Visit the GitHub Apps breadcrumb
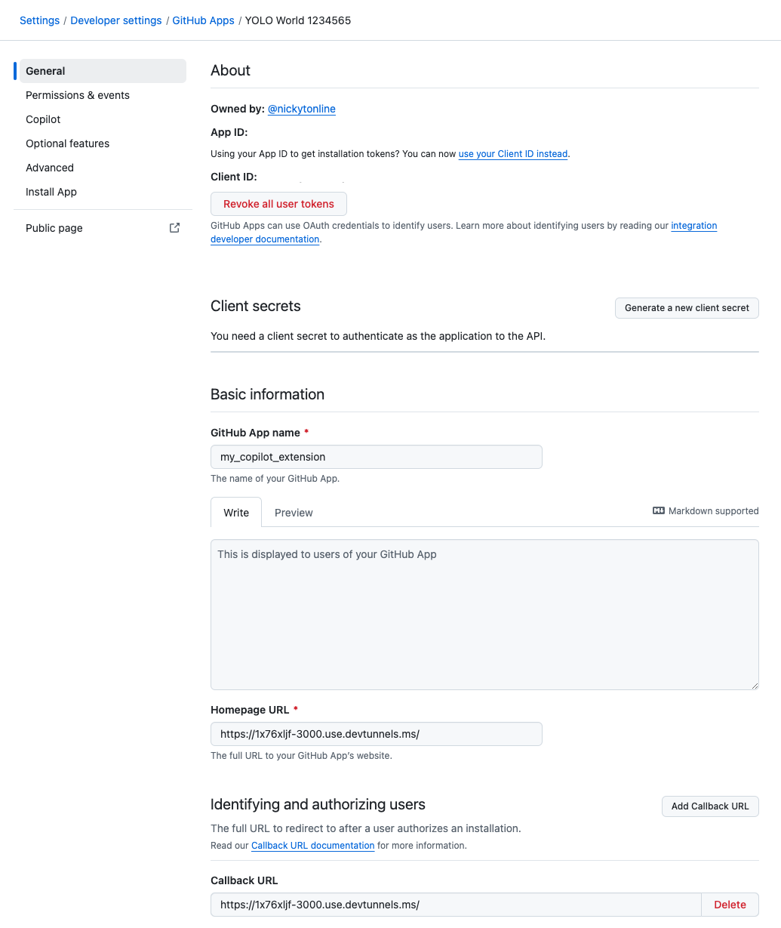Screen dimensions: 781x928 point(203,20)
